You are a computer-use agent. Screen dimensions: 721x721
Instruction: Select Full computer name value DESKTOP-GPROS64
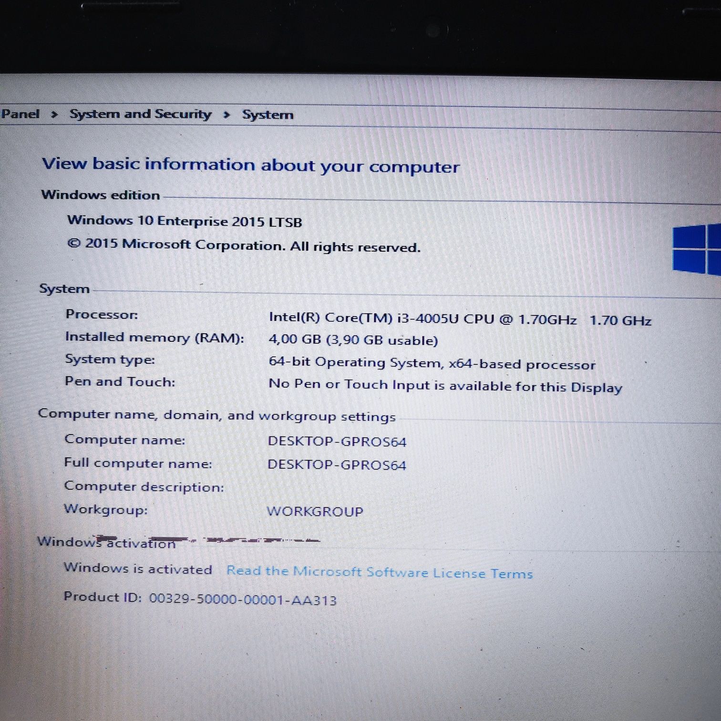coord(337,465)
